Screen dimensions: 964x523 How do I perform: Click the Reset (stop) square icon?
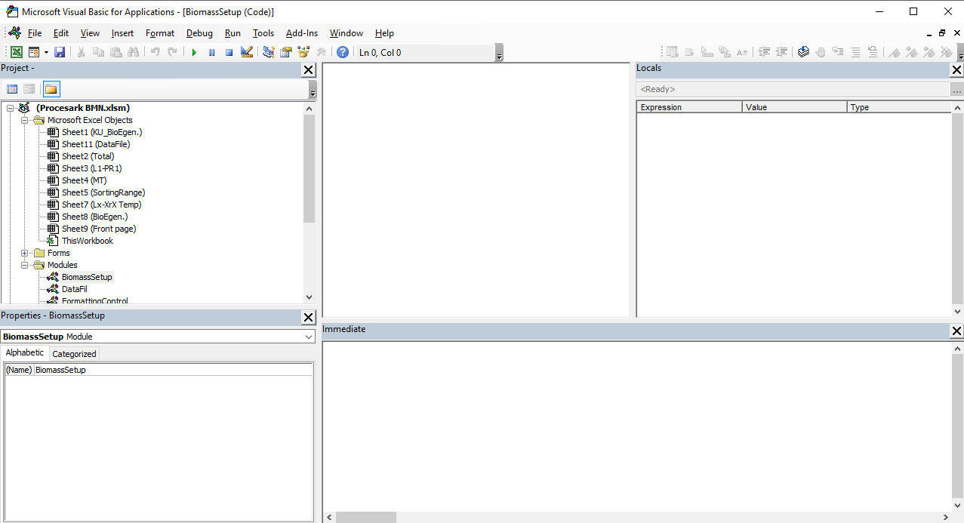click(229, 52)
